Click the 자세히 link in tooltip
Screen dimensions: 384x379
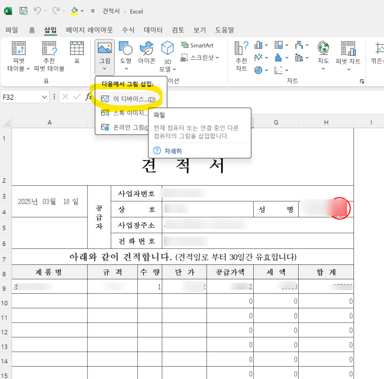tap(173, 151)
